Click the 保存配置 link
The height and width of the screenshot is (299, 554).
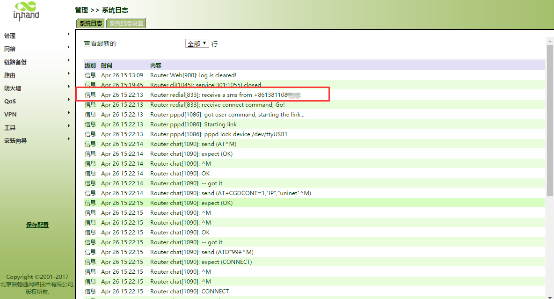click(37, 225)
